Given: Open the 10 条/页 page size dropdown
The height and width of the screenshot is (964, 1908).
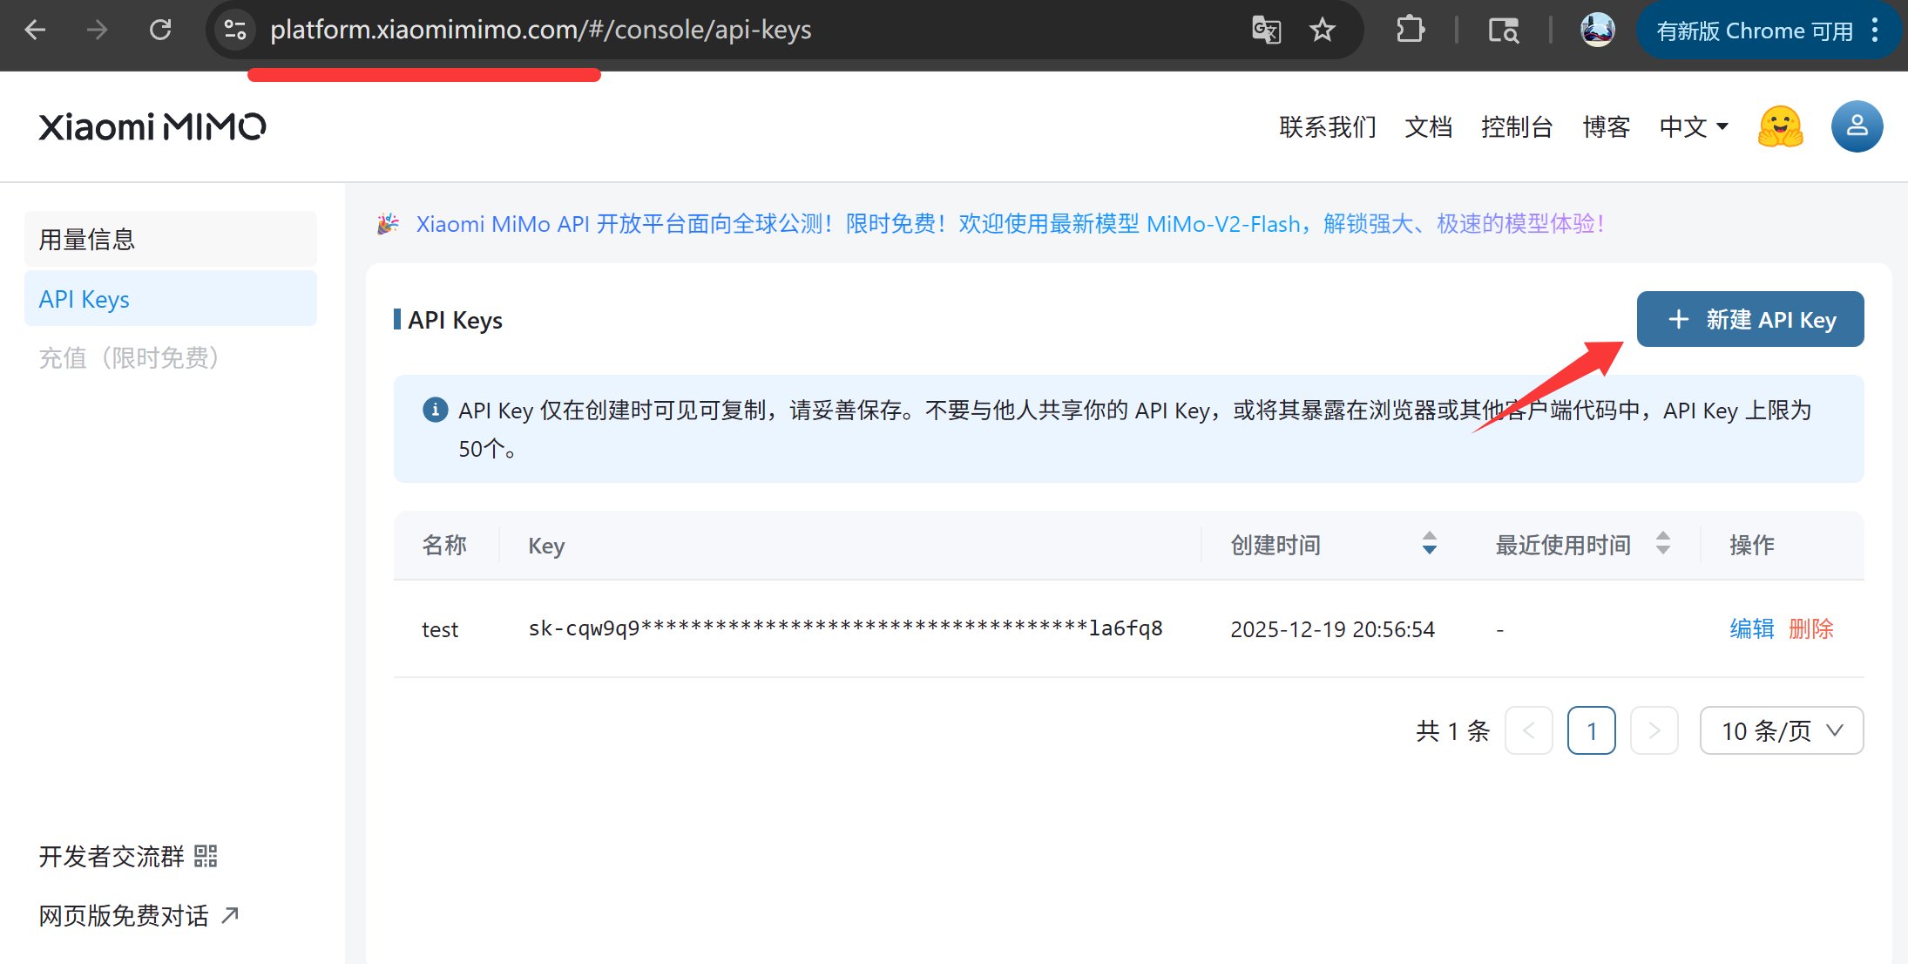Looking at the screenshot, I should pyautogui.click(x=1781, y=730).
